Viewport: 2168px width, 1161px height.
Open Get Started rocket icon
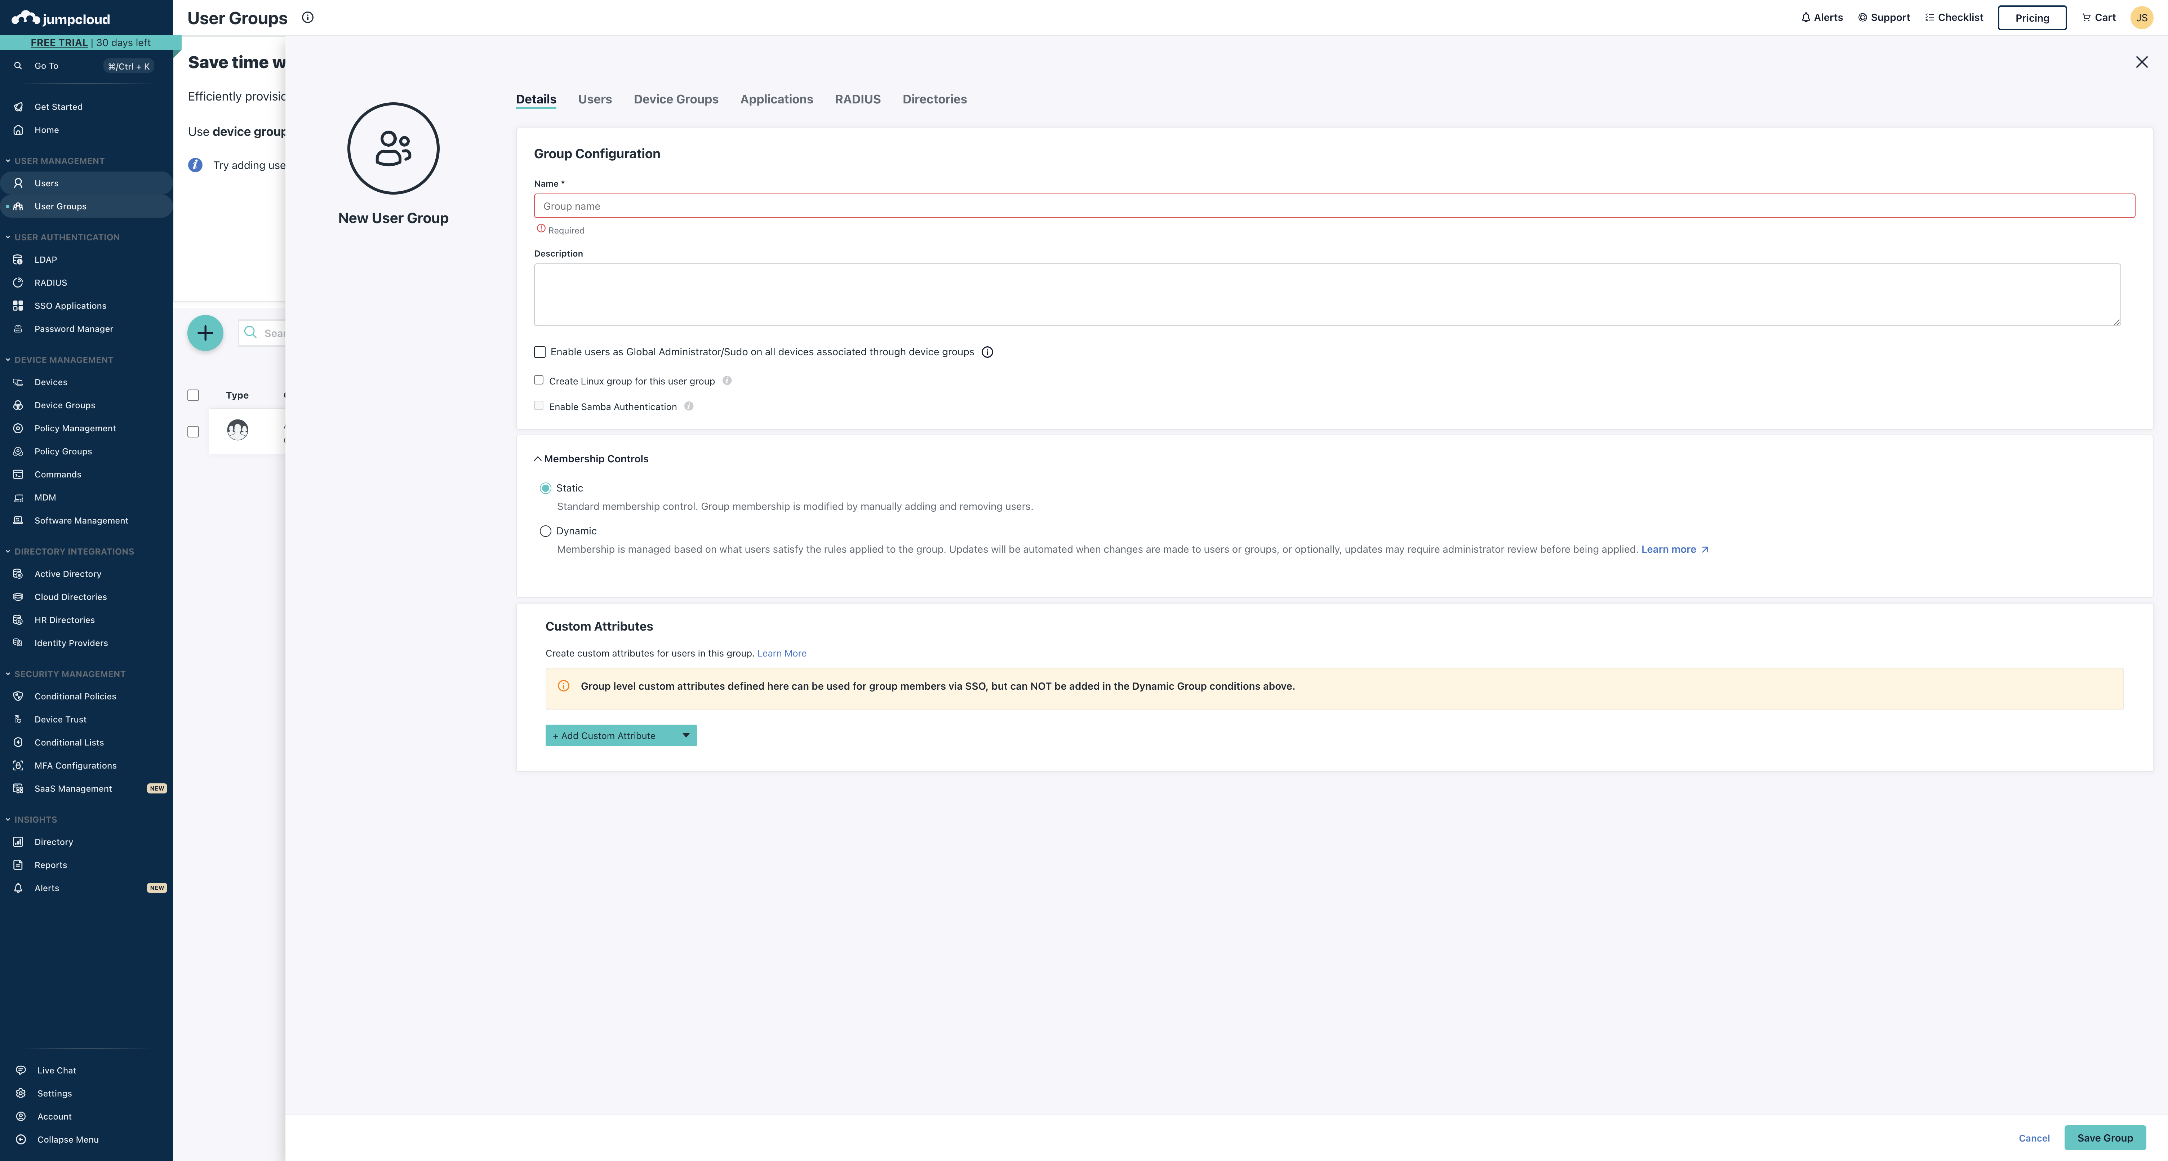pyautogui.click(x=18, y=107)
